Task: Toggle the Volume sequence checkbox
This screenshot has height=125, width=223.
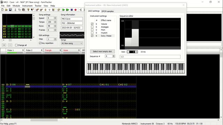Action: click(92, 24)
